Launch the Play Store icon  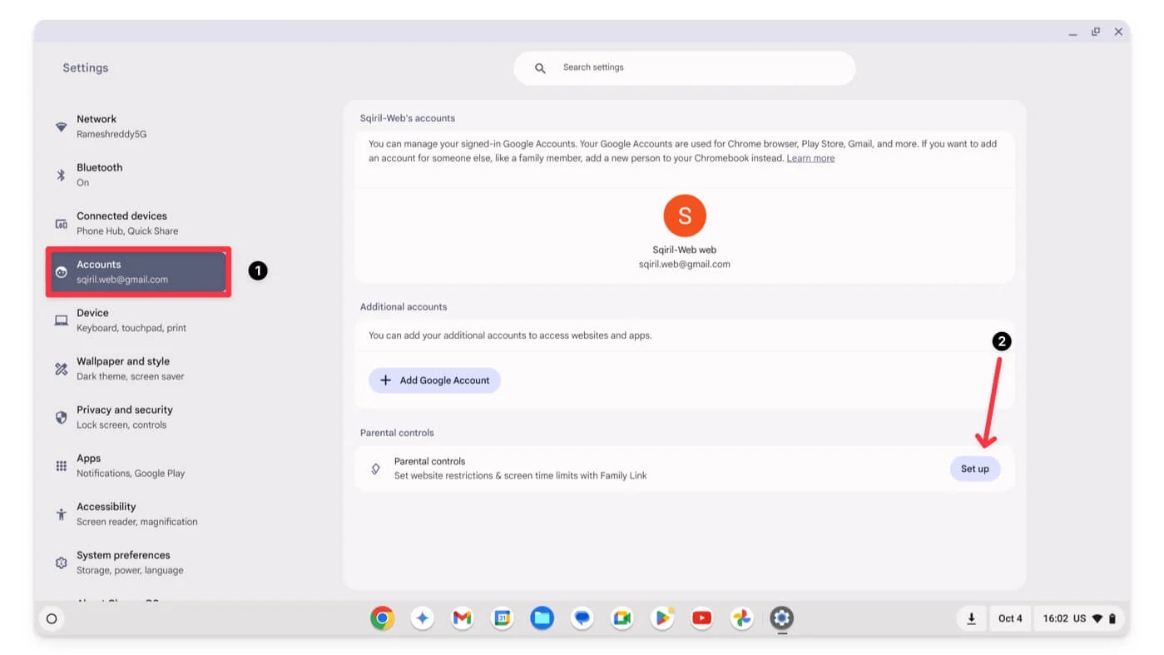(662, 618)
